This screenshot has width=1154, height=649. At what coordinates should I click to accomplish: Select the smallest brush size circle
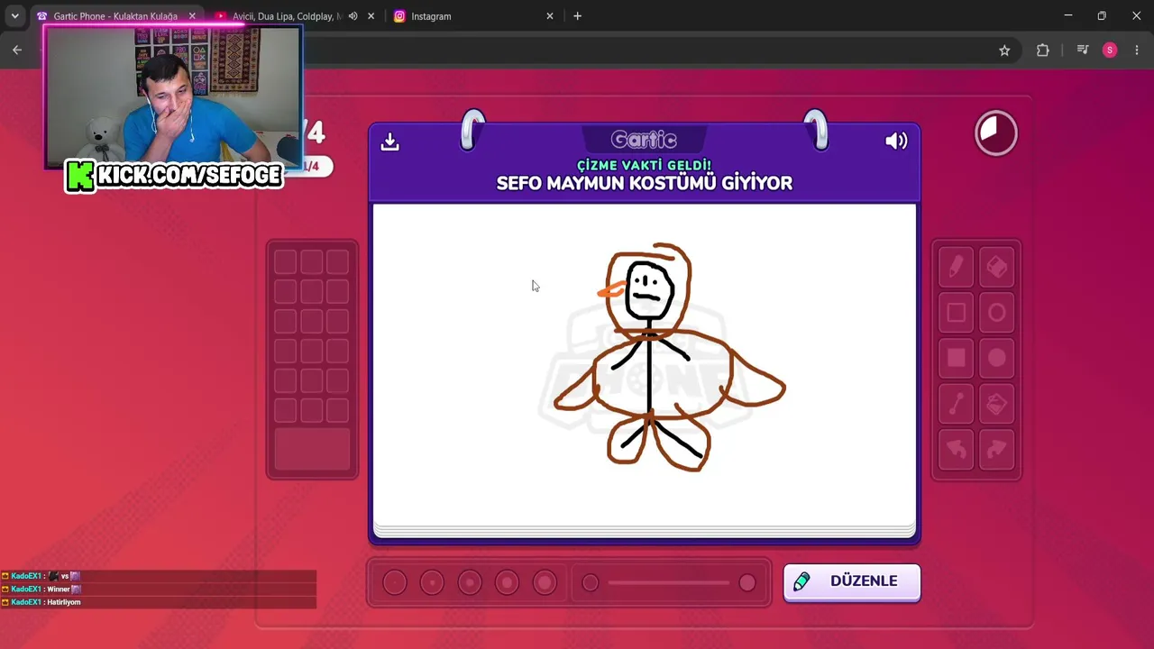395,583
